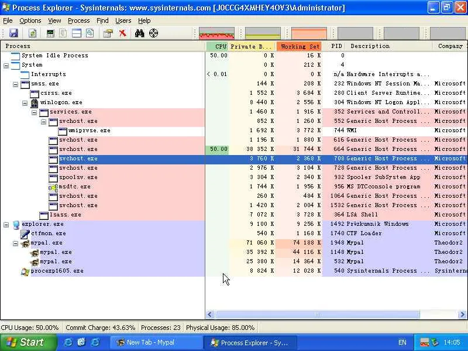
Task: Select the csrss.exe process
Action: coord(234,93)
